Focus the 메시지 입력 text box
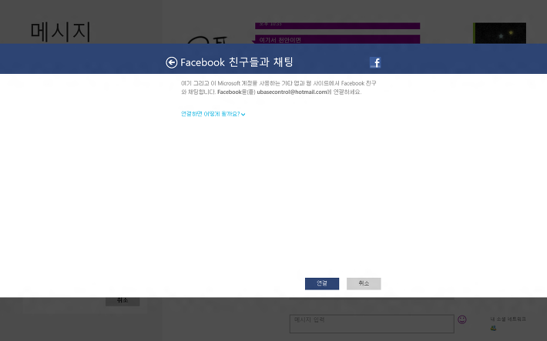The image size is (547, 341). [371, 323]
